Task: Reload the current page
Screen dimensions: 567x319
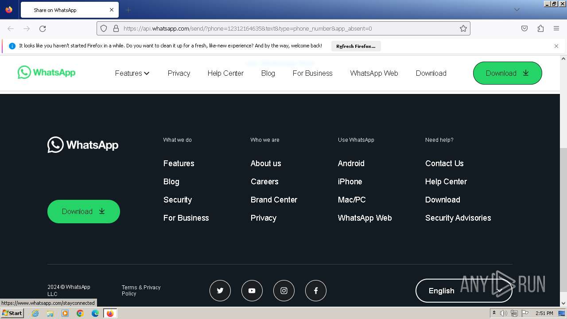Action: click(x=43, y=28)
